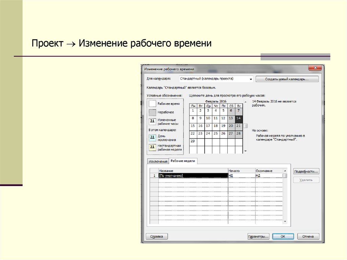Click the Пн weekday column header
Image resolution: width=347 pixels, height=260 pixels.
(x=193, y=106)
